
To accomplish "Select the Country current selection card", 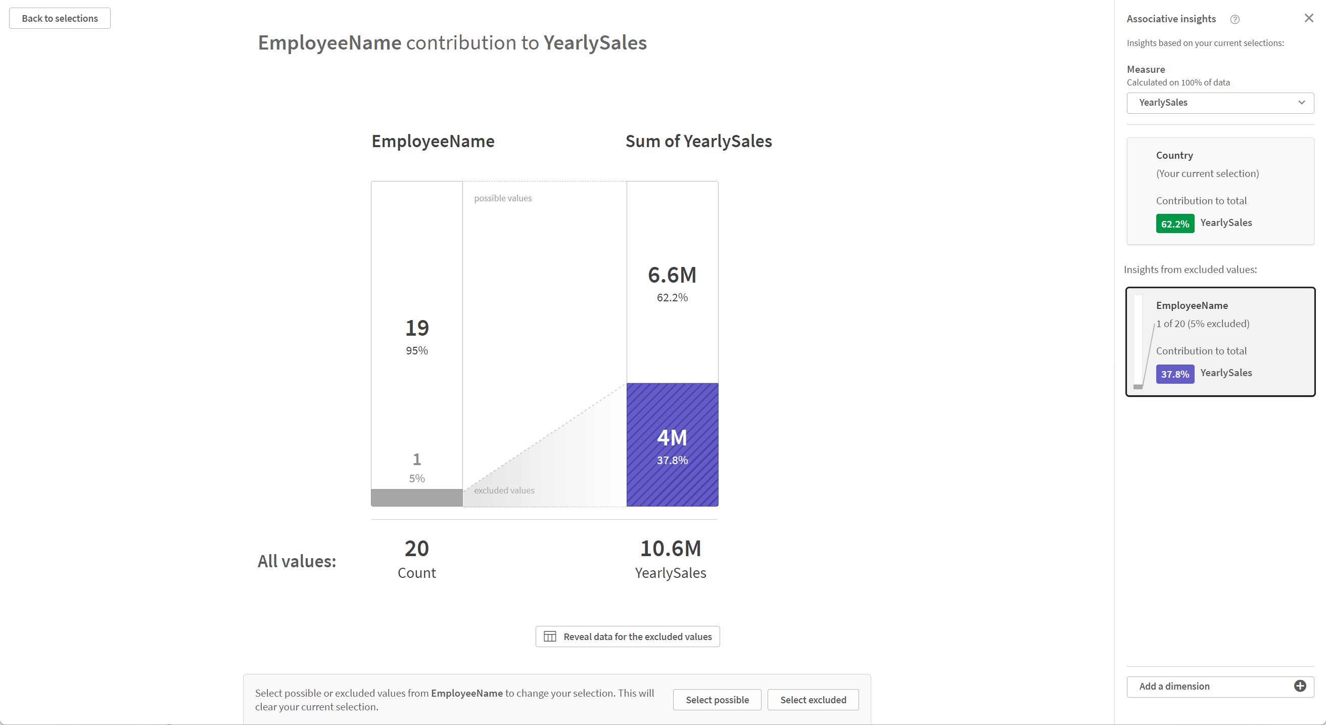I will (1219, 191).
